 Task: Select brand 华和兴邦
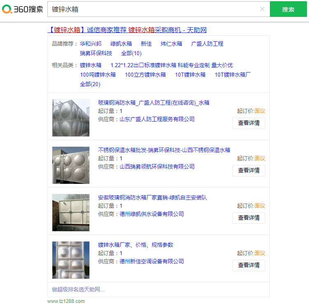[x=91, y=44]
